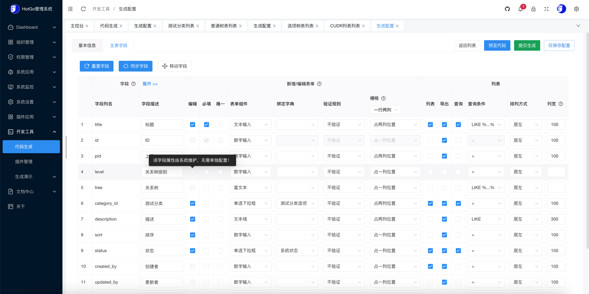Collapse the sidebar menu icon
The width and height of the screenshot is (589, 294).
point(71,9)
